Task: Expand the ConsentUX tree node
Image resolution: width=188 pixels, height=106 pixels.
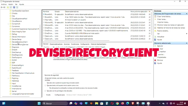Action: 8,24
